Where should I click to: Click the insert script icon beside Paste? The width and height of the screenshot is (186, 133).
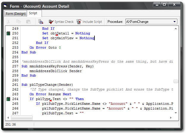pos(41,22)
